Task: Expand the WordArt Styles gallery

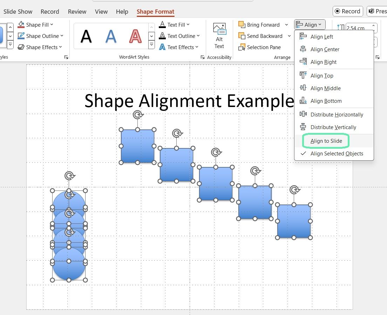Action: point(151,45)
